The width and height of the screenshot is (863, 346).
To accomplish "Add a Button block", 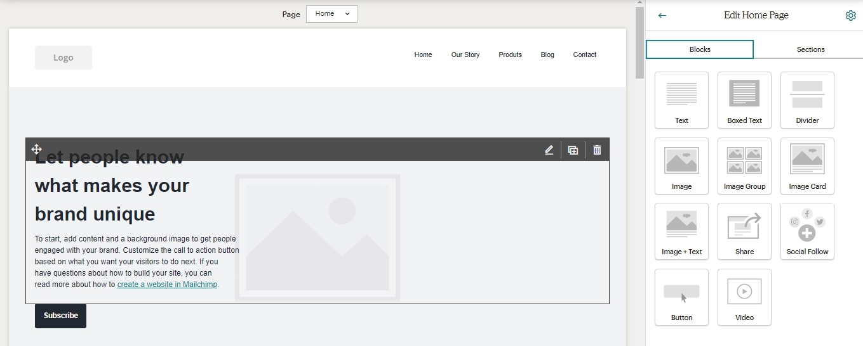I will [681, 297].
